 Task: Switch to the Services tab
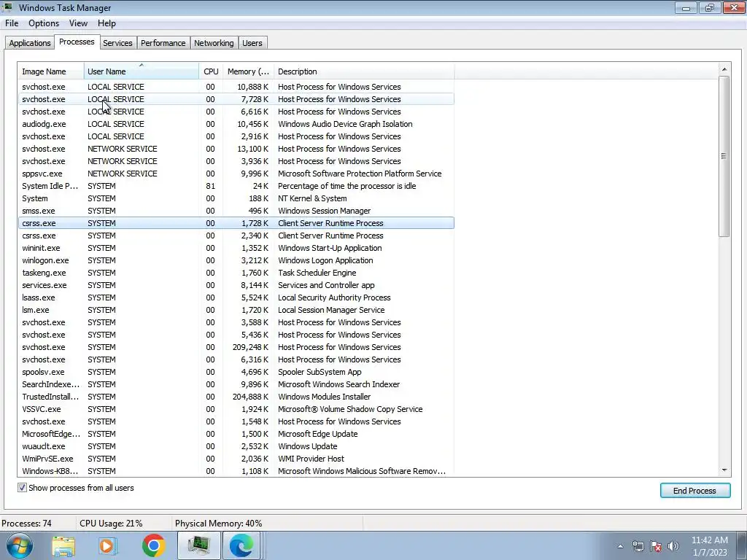117,43
